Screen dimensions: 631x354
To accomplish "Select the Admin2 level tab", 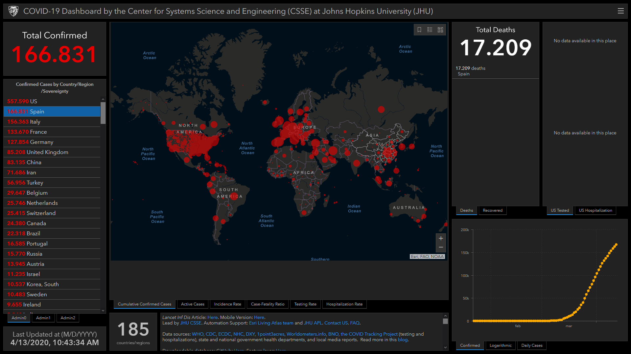I will point(68,318).
